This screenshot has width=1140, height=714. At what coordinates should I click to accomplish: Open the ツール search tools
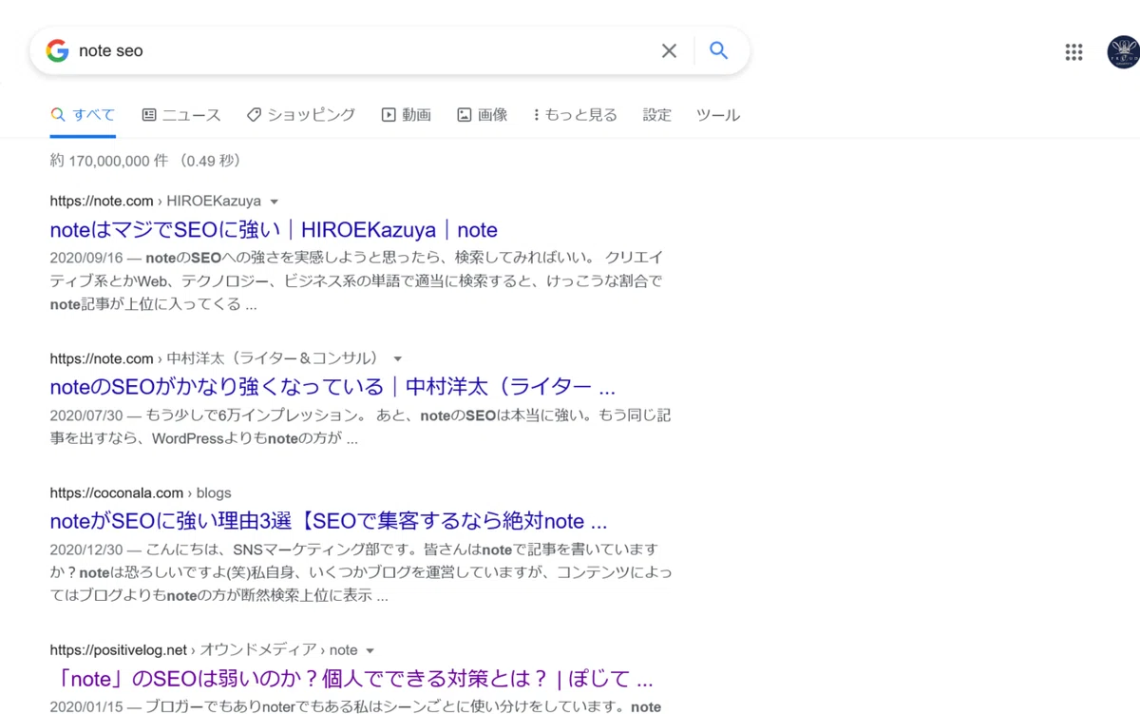click(718, 115)
